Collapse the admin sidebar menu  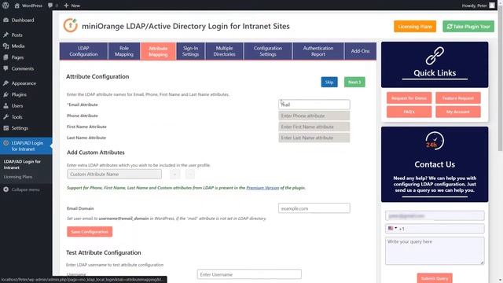click(x=21, y=189)
